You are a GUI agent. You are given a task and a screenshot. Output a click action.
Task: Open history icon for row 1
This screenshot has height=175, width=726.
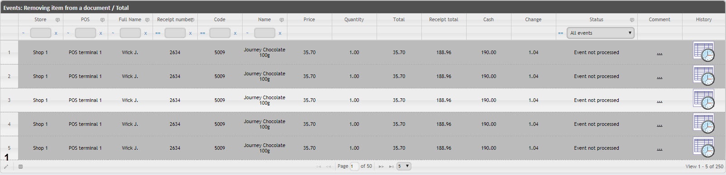click(704, 51)
